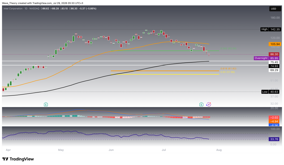
Task: Click the low value L83.10
Action: pyautogui.click(x=64, y=9)
